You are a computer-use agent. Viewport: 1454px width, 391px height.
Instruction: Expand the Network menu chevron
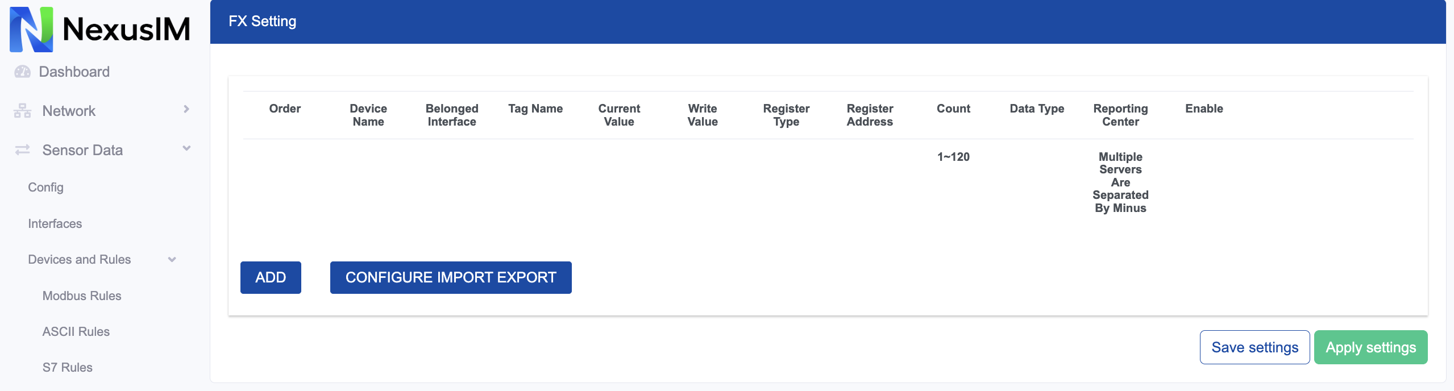pyautogui.click(x=186, y=109)
